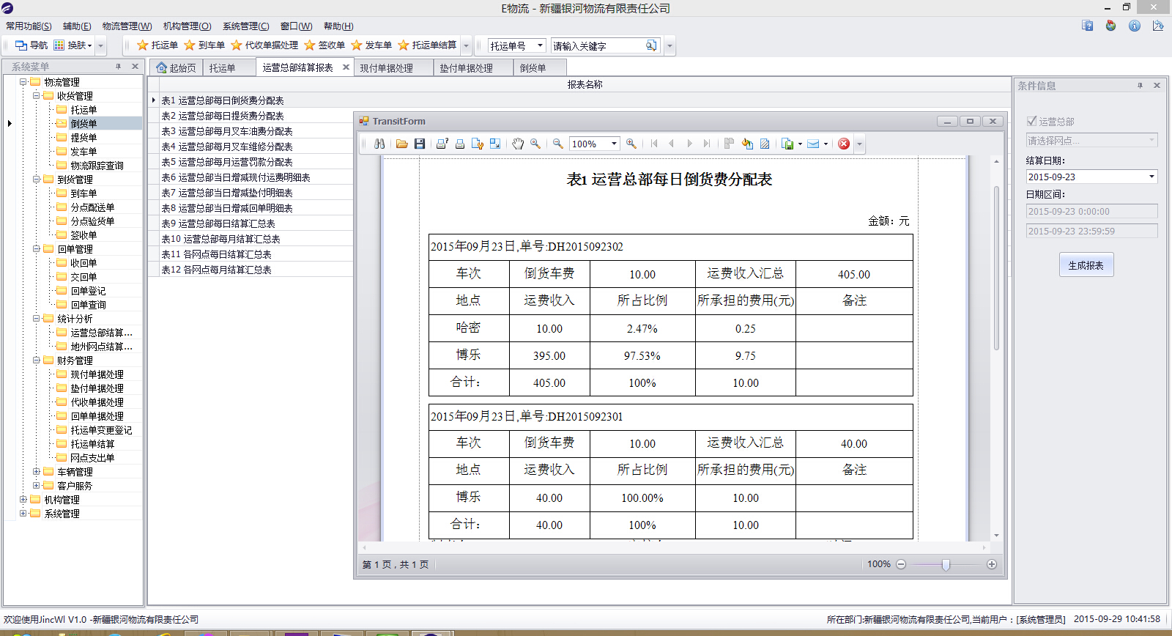Switch to the 现付单据处理 tab
The width and height of the screenshot is (1172, 636).
point(386,68)
